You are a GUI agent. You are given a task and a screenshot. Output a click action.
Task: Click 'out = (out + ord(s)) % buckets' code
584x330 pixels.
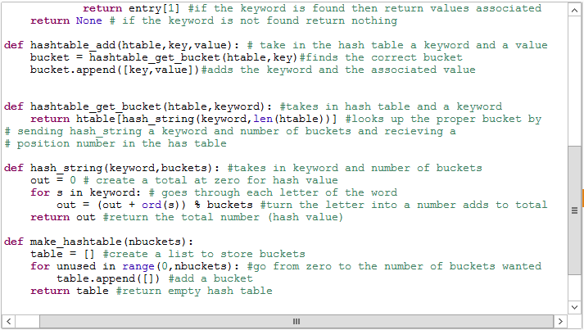click(x=155, y=205)
